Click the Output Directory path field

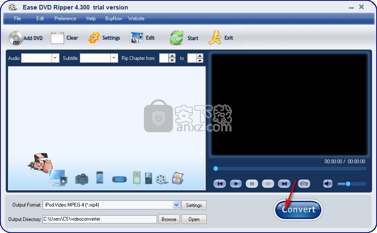pyautogui.click(x=100, y=219)
